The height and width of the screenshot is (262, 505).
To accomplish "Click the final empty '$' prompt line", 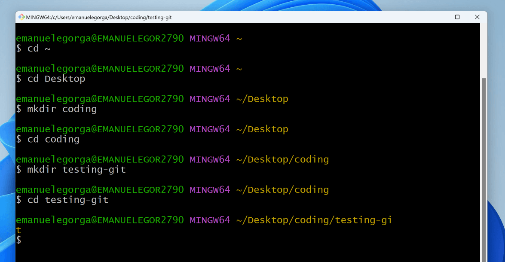I will click(x=18, y=240).
